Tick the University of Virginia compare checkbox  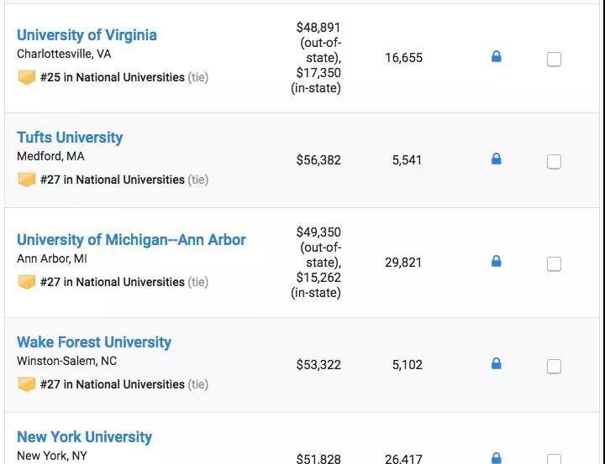554,59
